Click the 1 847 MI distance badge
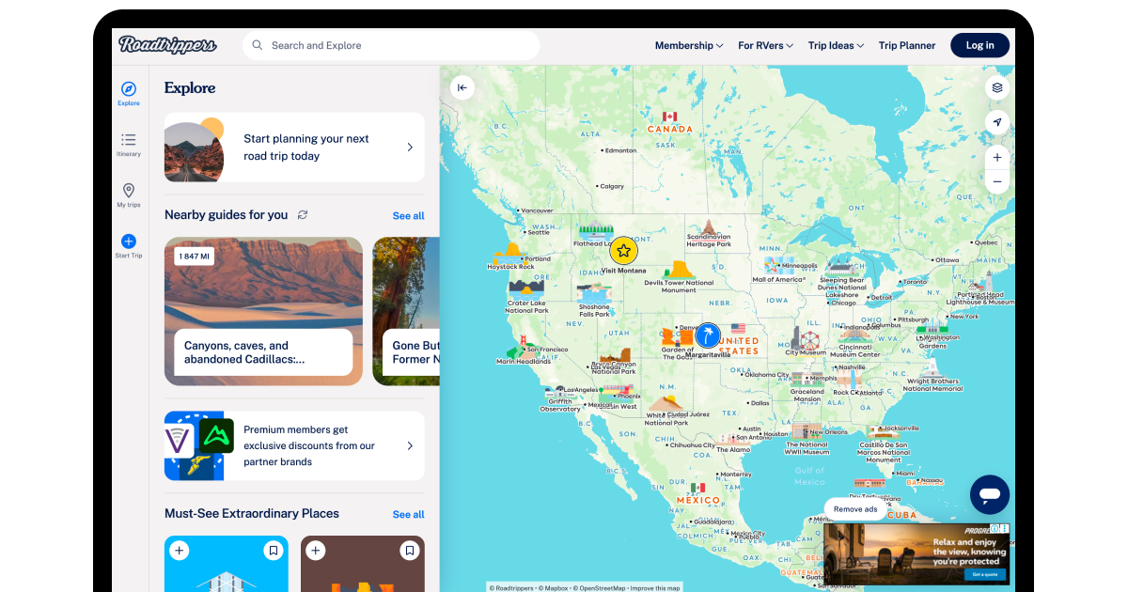Image resolution: width=1128 pixels, height=592 pixels. coord(195,256)
